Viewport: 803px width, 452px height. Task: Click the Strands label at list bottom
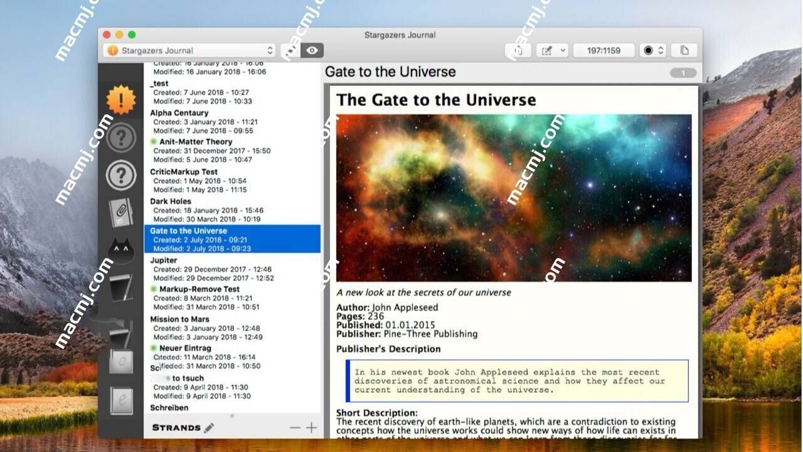(x=176, y=428)
